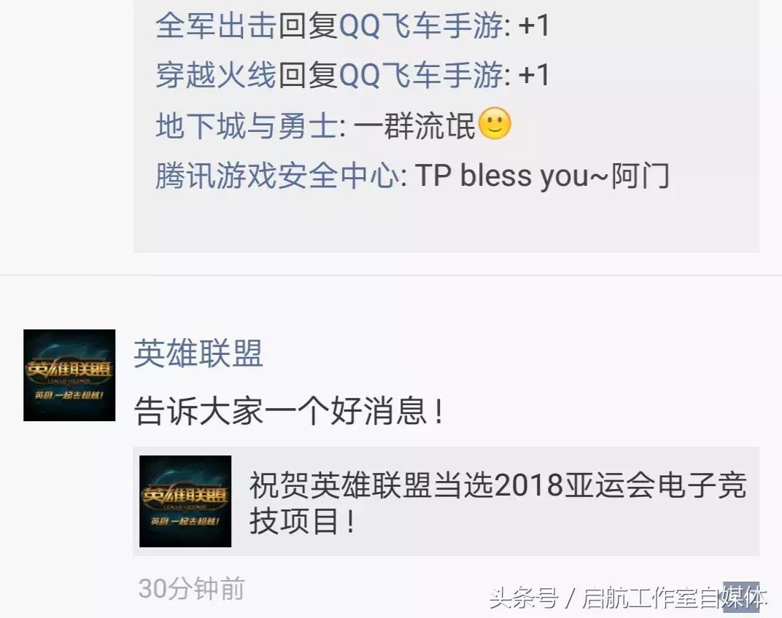Open the article 祝贺英雄联盟当选2018亚运会电子竞技项目
The image size is (782, 618).
[498, 503]
